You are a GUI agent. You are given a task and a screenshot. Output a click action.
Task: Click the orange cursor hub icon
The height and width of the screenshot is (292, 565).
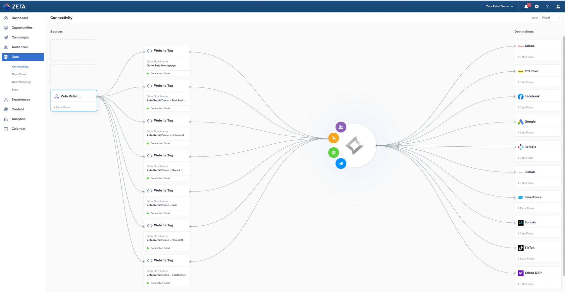pyautogui.click(x=333, y=138)
